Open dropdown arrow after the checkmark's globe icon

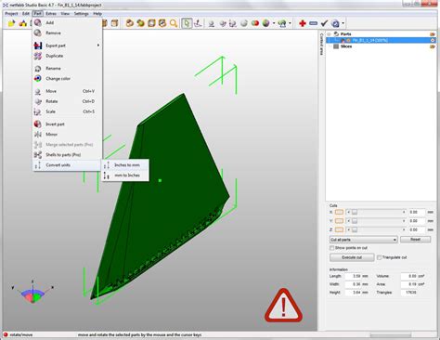343,23
